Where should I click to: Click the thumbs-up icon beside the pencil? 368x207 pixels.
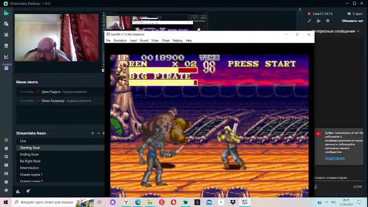click(319, 21)
